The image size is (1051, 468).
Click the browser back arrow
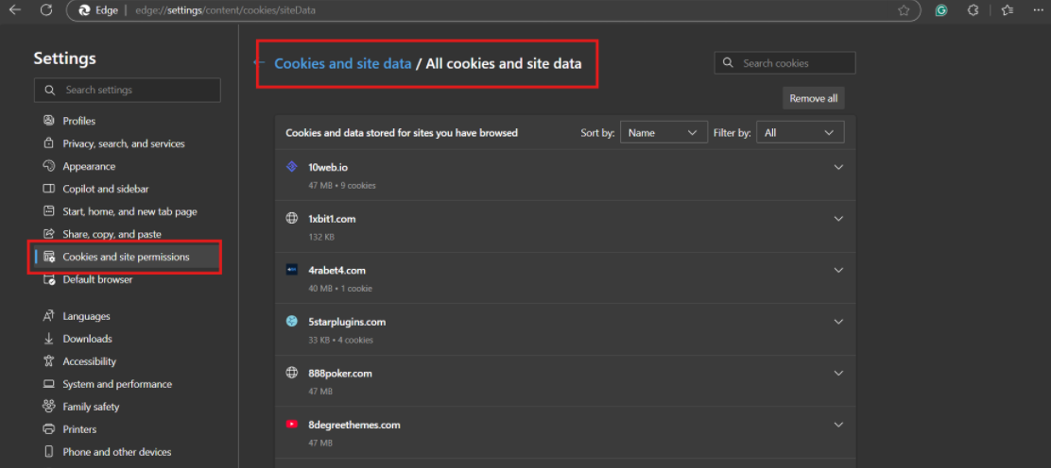click(15, 10)
